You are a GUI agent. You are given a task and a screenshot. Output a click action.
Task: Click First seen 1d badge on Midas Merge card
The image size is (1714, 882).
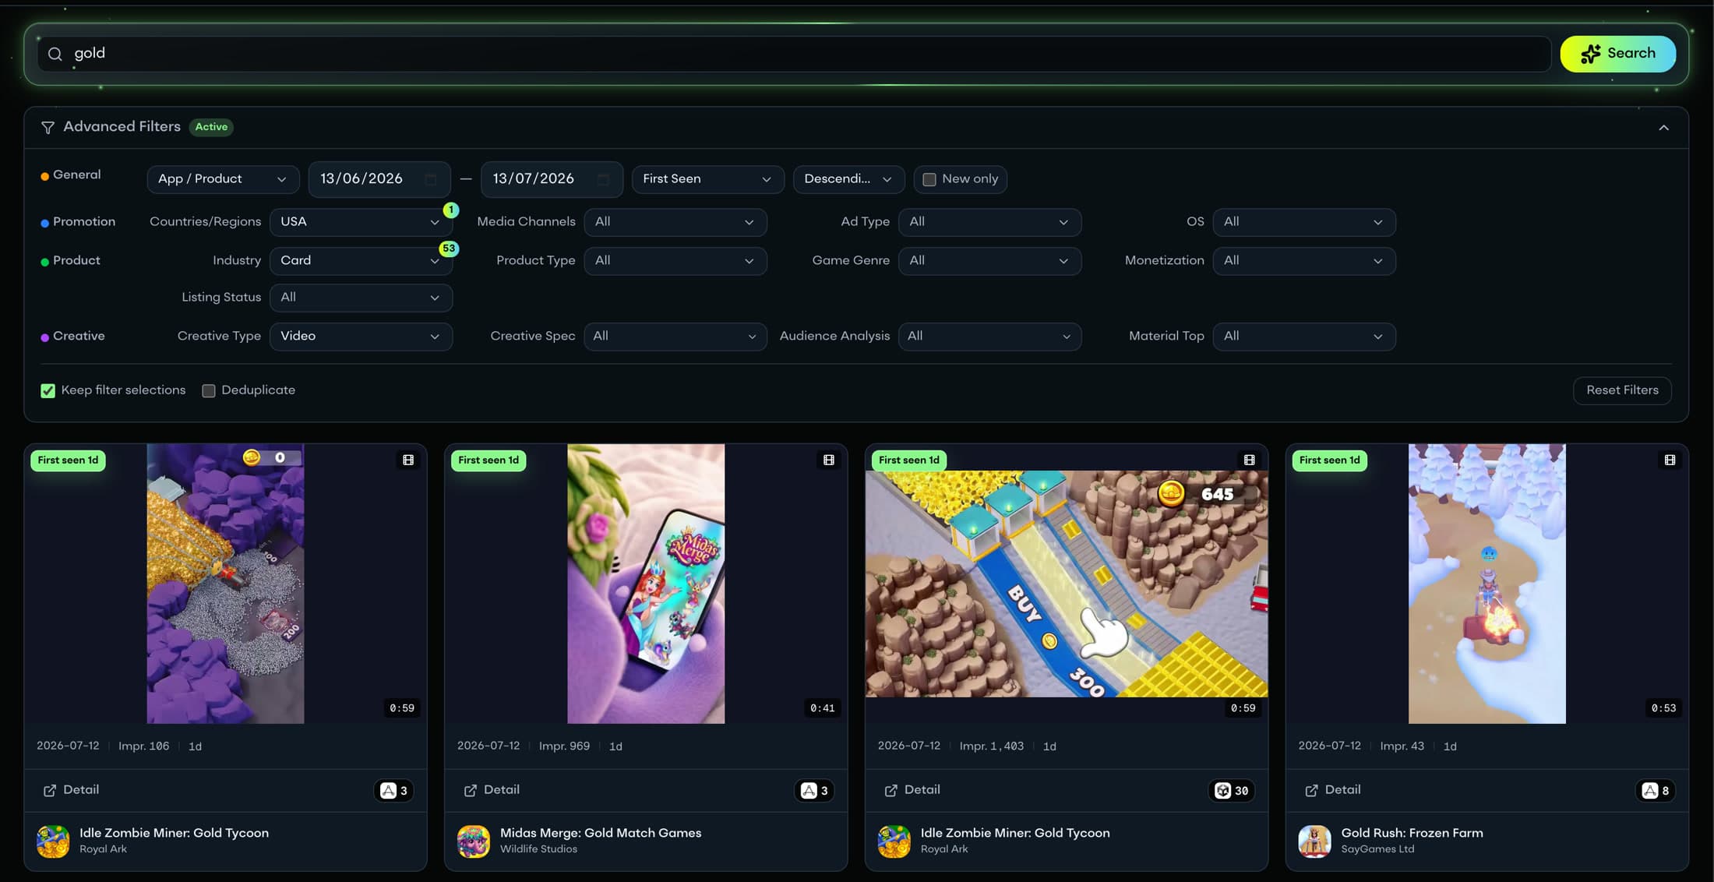pos(488,460)
